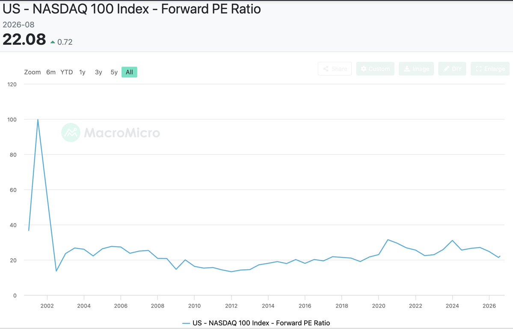This screenshot has width=513, height=329.
Task: Select the 1y zoom range
Action: pyautogui.click(x=82, y=72)
